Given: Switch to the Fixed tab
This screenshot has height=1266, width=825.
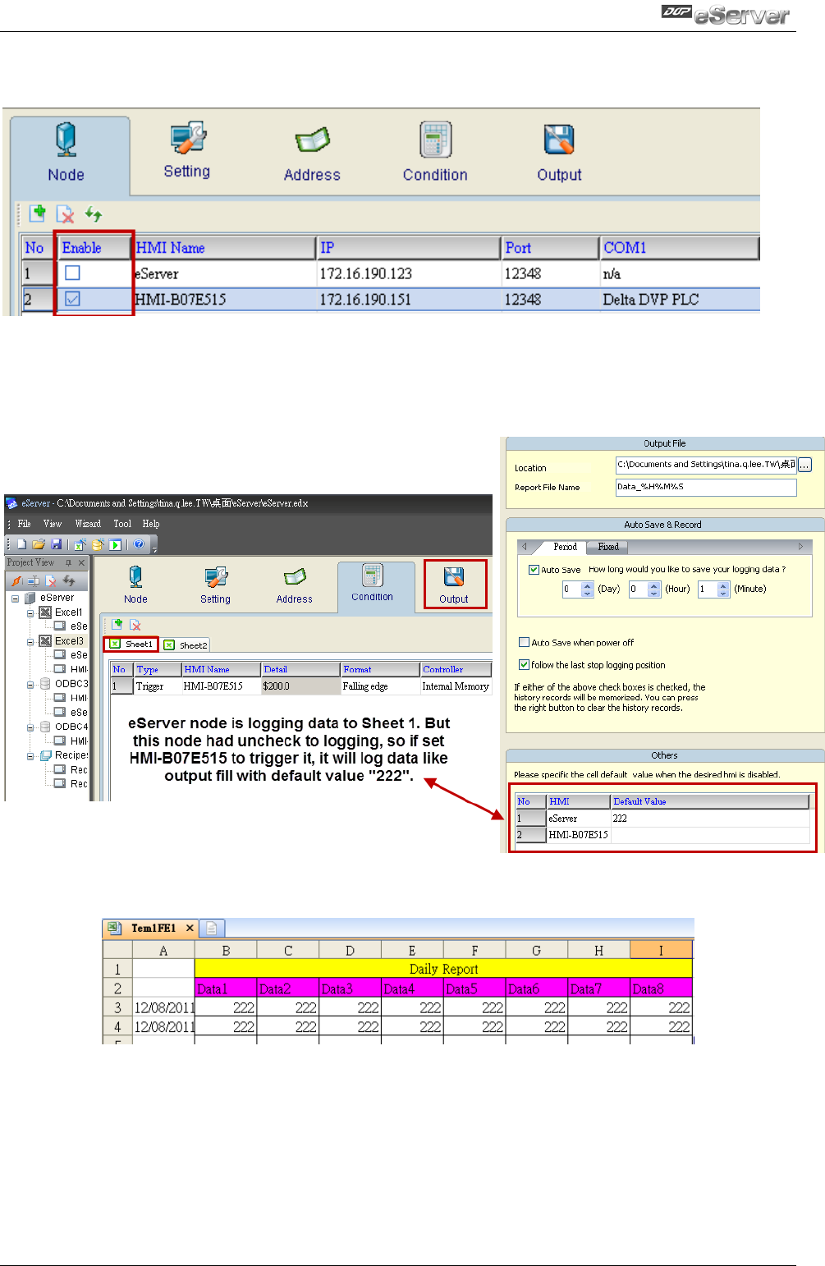Looking at the screenshot, I should pos(608,547).
